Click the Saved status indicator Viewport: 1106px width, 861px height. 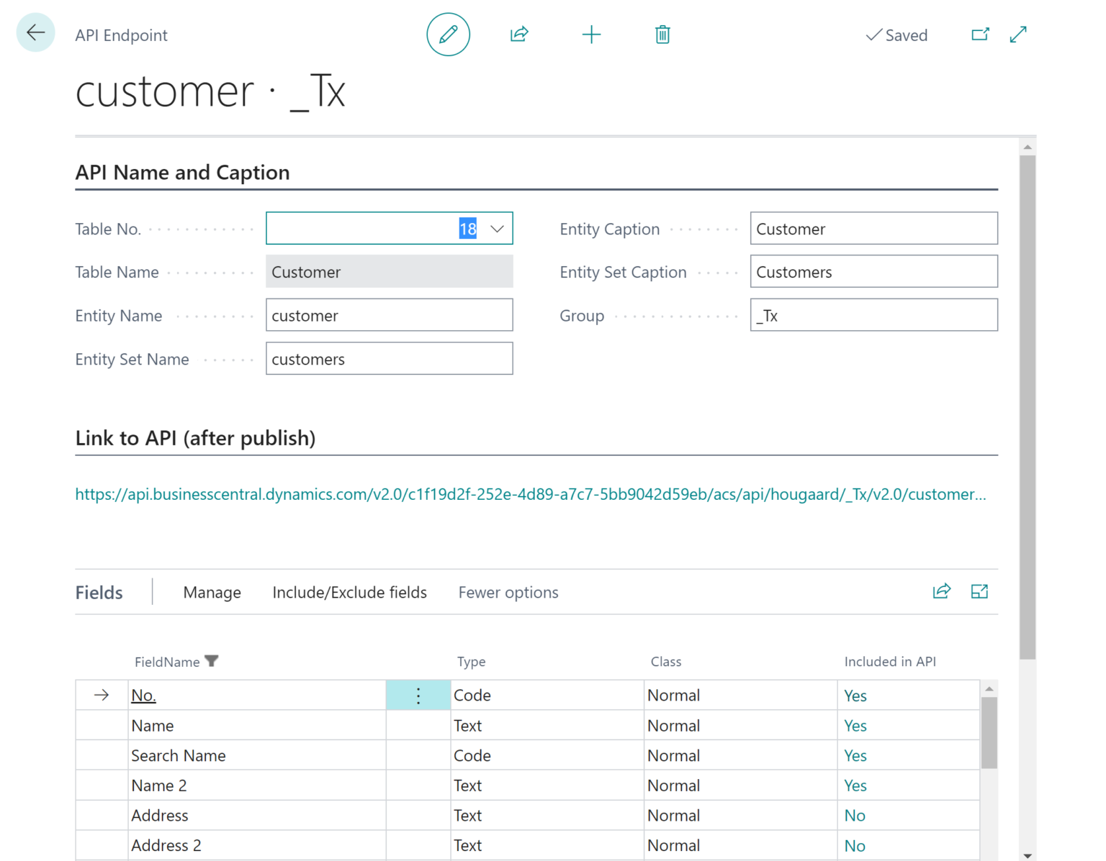pyautogui.click(x=896, y=35)
